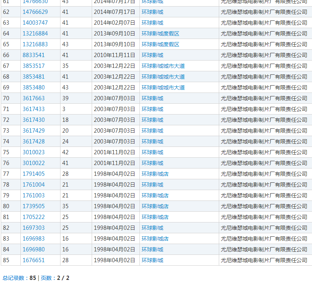This screenshot has height=283, width=312.
Task: Click registration number 3853517
Action: (x=34, y=66)
